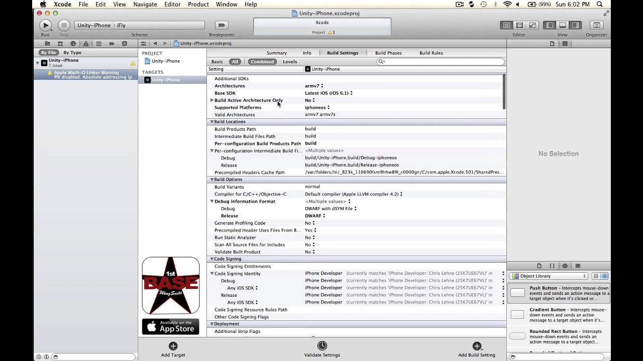The width and height of the screenshot is (643, 361).
Task: Click the Run button in the toolbar
Action: click(x=45, y=25)
